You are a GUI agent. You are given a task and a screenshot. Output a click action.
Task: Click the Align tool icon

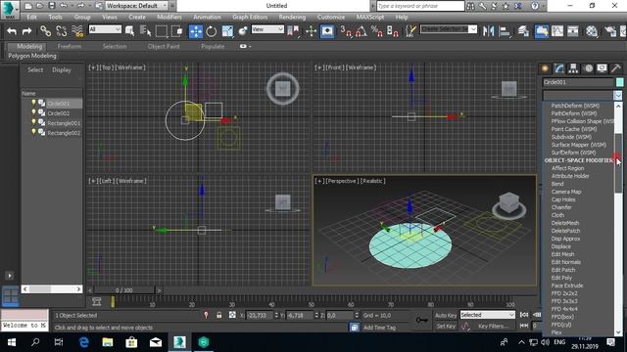click(505, 31)
